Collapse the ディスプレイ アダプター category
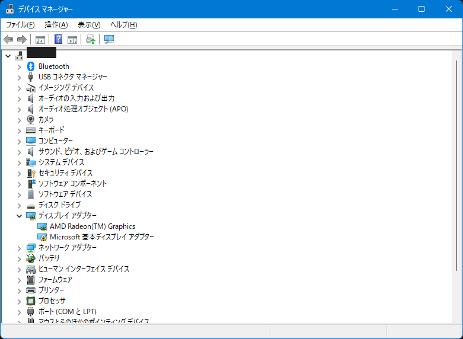Viewport: 463px width, 339px height. [x=19, y=216]
